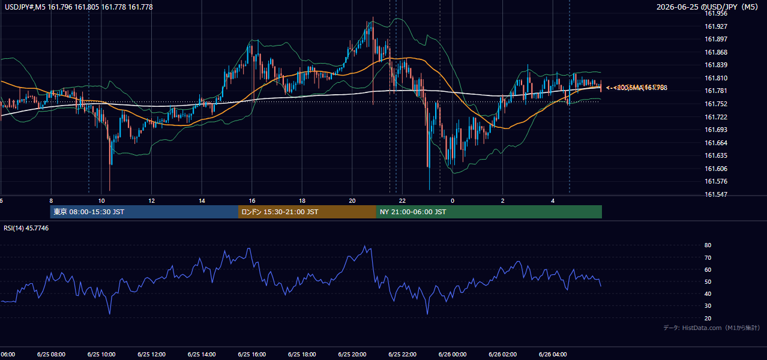The height and width of the screenshot is (360, 767).
Task: Click the RSI scale value 70
Action: pos(708,257)
